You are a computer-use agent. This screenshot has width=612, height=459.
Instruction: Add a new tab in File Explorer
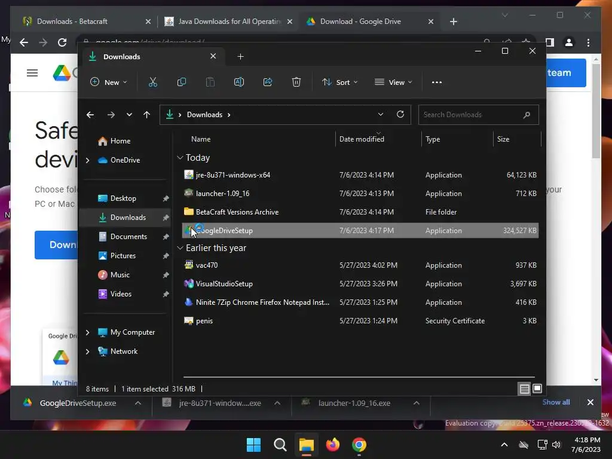pos(240,57)
